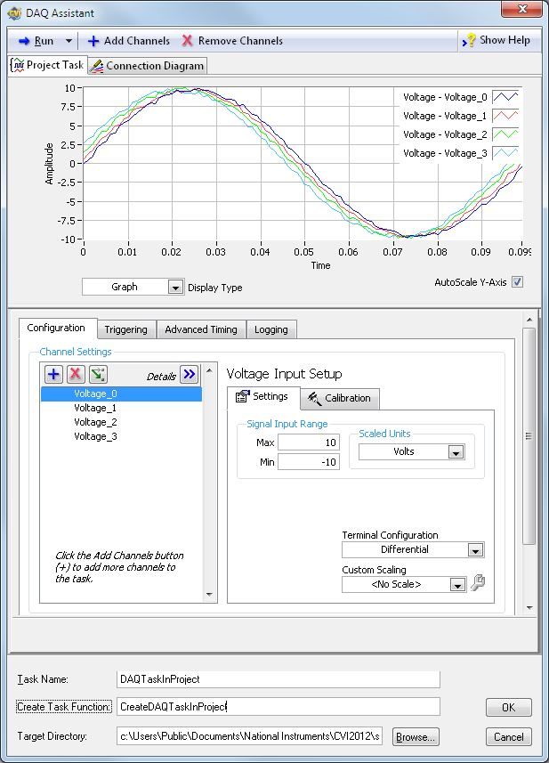
Task: Open Show Help panel
Action: coord(497,40)
